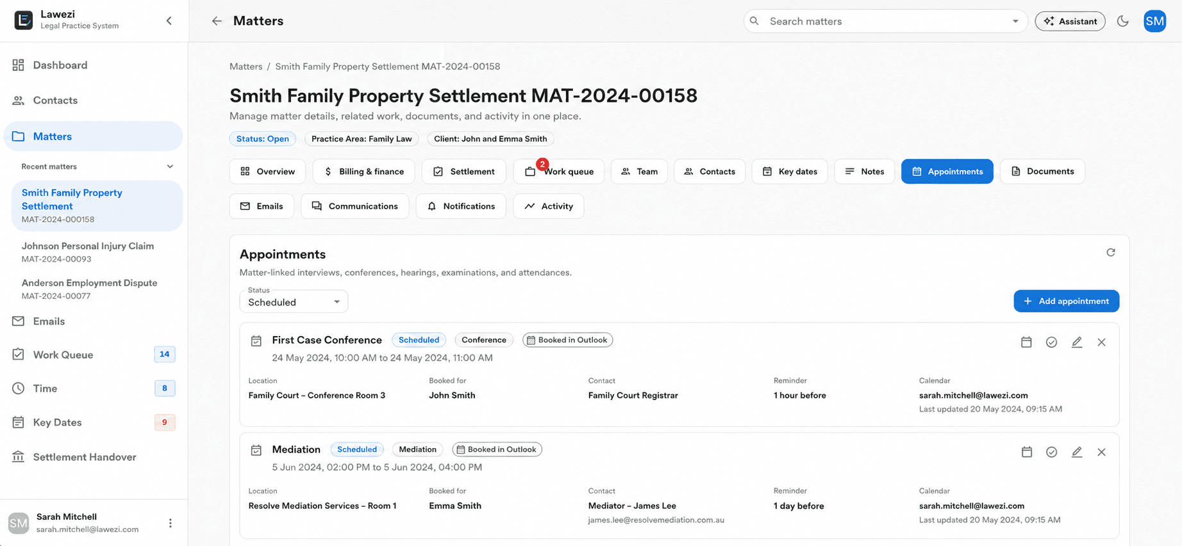Click Booked in Outlook chip for Mediation
Screen dimensions: 1182x546
click(497, 449)
